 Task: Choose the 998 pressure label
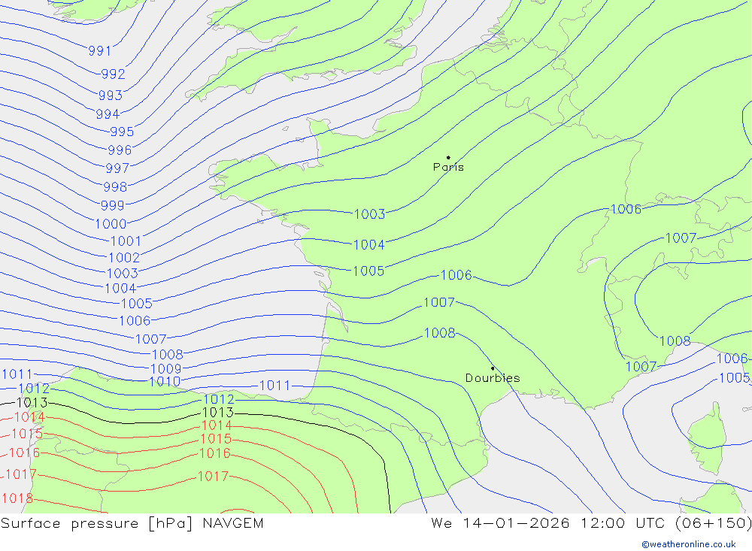coord(115,186)
